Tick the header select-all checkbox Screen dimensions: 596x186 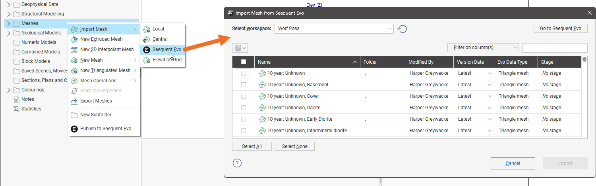pos(244,62)
